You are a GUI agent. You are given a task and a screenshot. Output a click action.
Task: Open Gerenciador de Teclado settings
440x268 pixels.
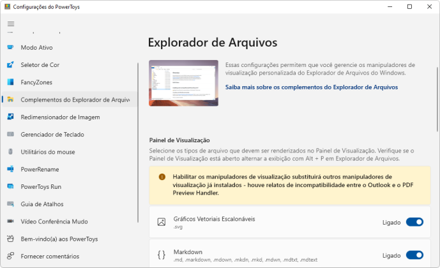[x=70, y=134]
